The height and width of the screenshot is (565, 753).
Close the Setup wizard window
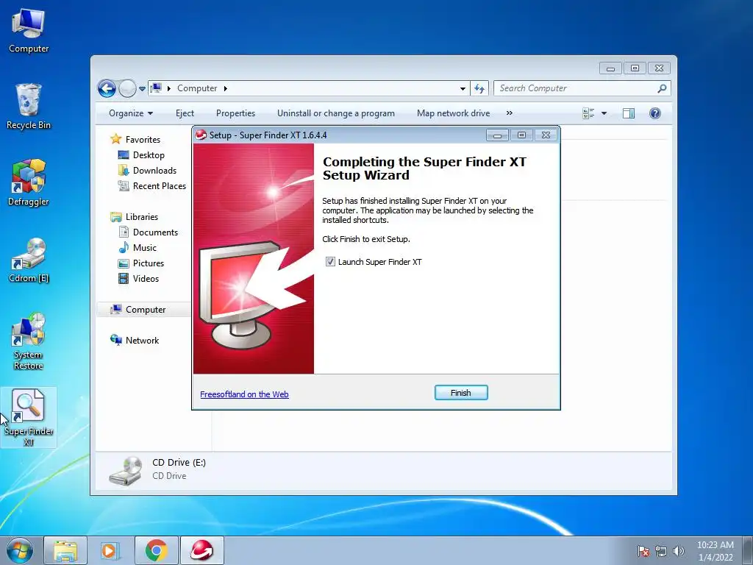point(546,135)
